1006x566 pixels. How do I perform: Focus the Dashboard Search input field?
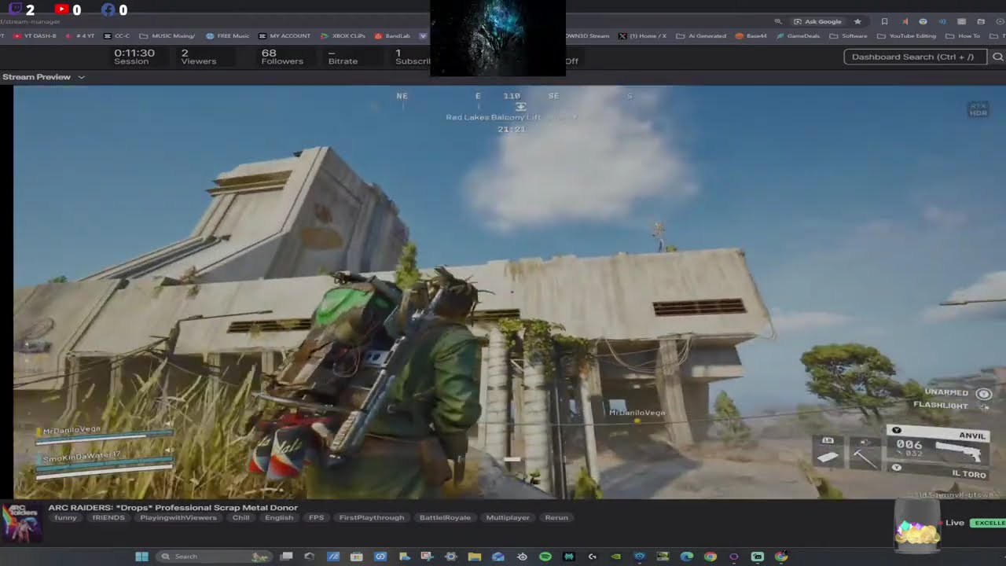click(915, 57)
